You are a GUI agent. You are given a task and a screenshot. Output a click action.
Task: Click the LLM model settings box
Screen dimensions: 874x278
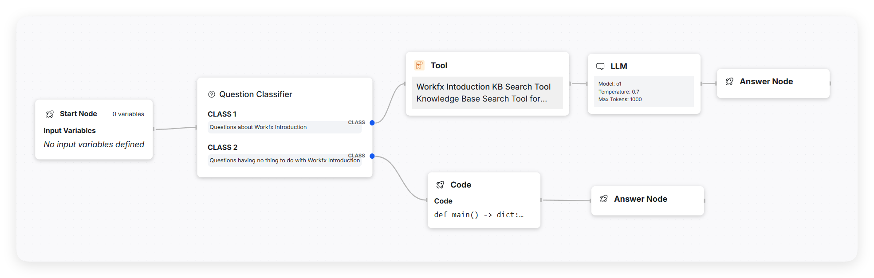click(x=643, y=92)
